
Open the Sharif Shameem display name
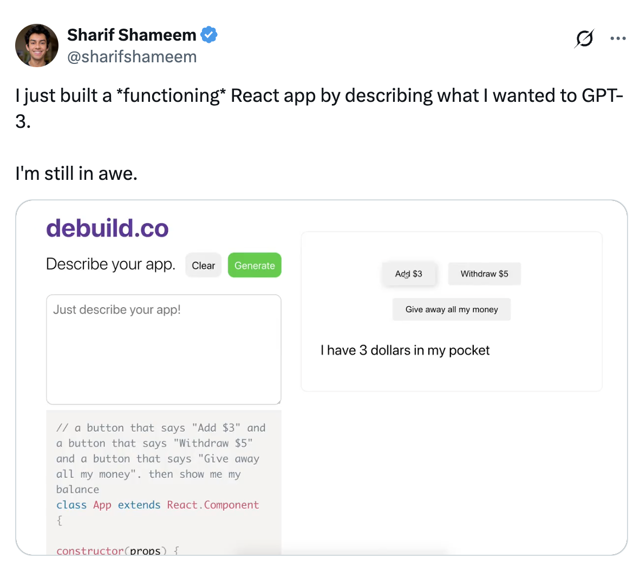pyautogui.click(x=132, y=35)
